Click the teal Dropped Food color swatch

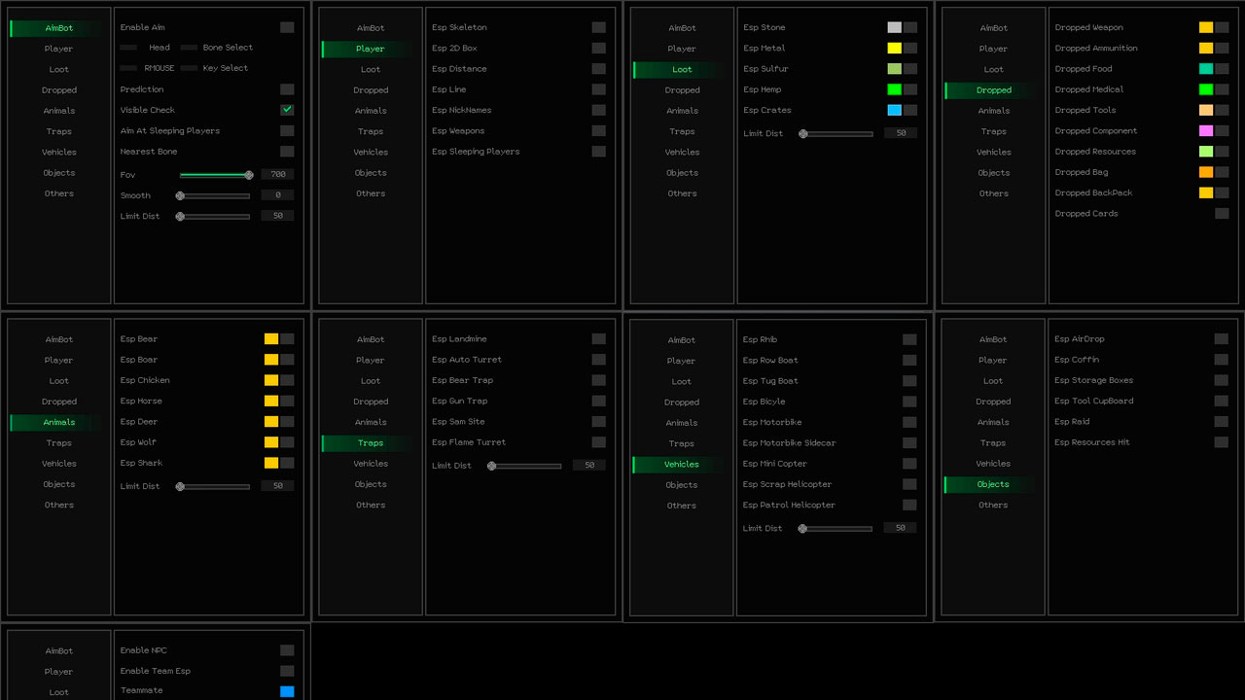(1206, 69)
